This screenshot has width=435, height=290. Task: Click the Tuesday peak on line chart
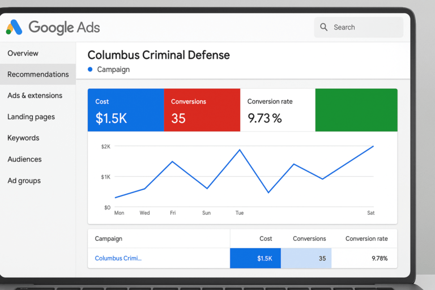240,150
